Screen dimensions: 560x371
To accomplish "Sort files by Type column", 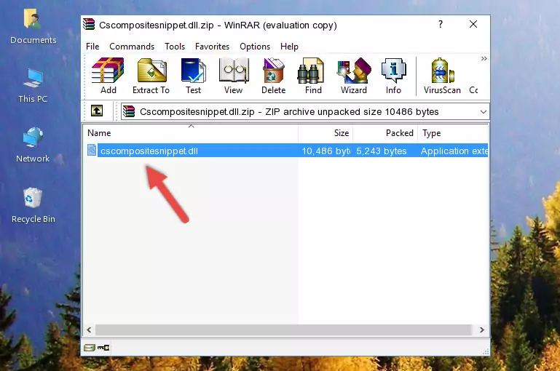I will [453, 133].
